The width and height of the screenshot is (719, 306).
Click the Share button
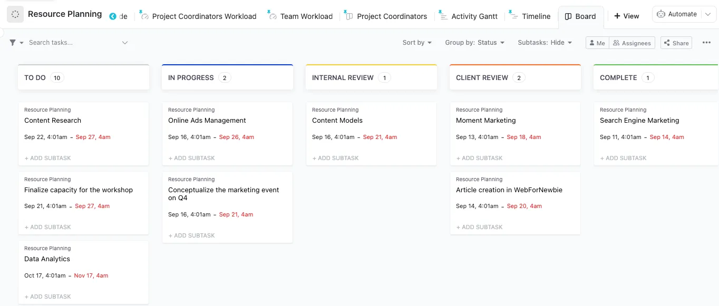(x=676, y=43)
